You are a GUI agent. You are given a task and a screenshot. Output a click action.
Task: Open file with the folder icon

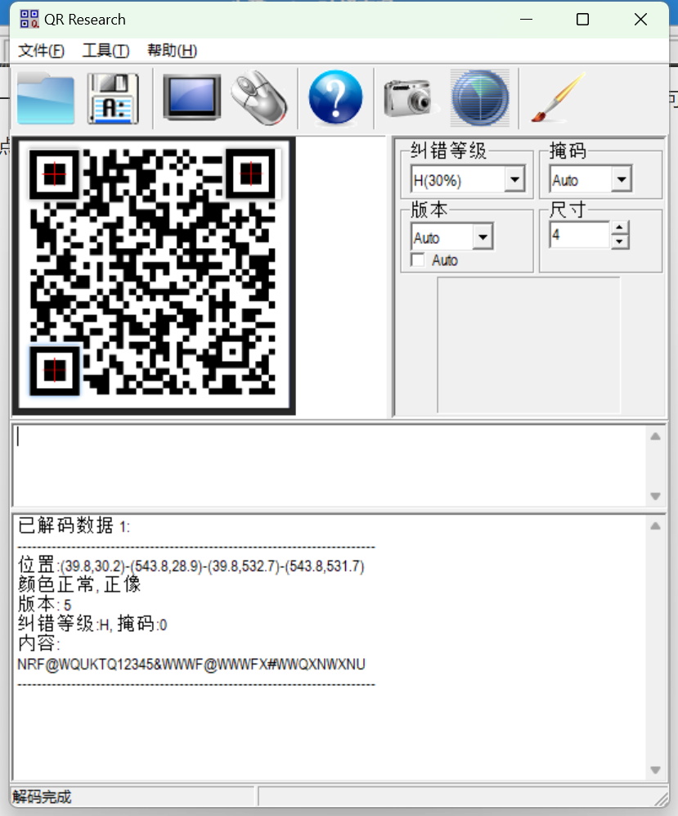45,98
